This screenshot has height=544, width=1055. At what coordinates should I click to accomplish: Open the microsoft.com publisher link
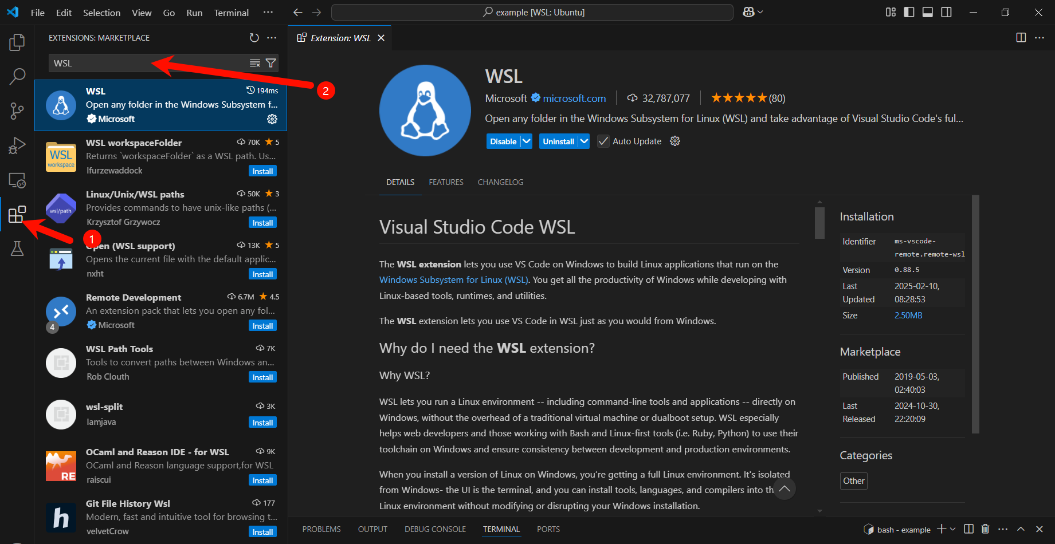pos(574,98)
